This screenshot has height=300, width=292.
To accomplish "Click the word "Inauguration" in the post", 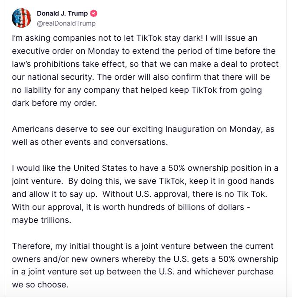I will coord(190,129).
